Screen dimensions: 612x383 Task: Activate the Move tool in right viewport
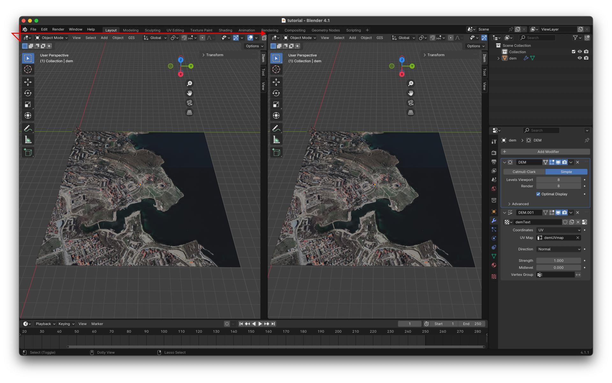(276, 82)
